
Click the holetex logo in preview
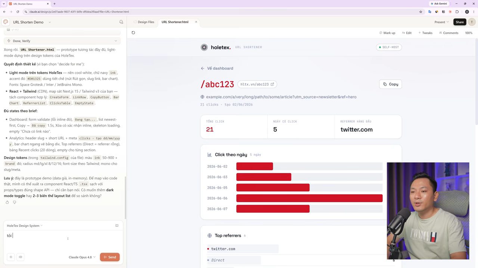[x=216, y=47]
